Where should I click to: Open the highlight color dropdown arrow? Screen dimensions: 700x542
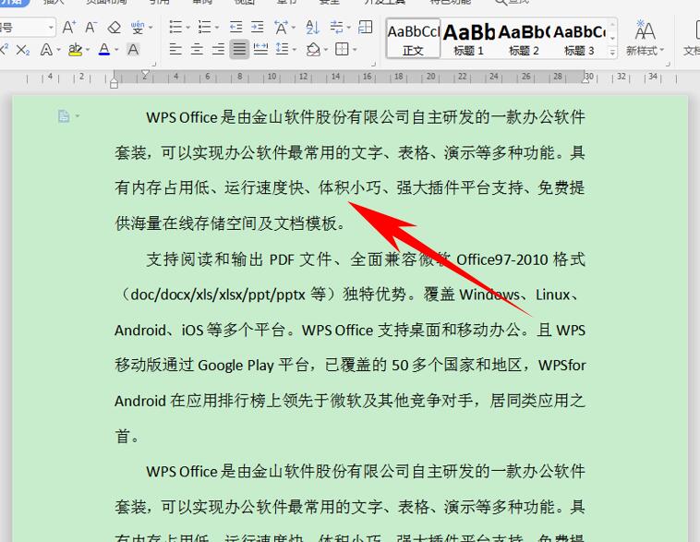tap(88, 50)
